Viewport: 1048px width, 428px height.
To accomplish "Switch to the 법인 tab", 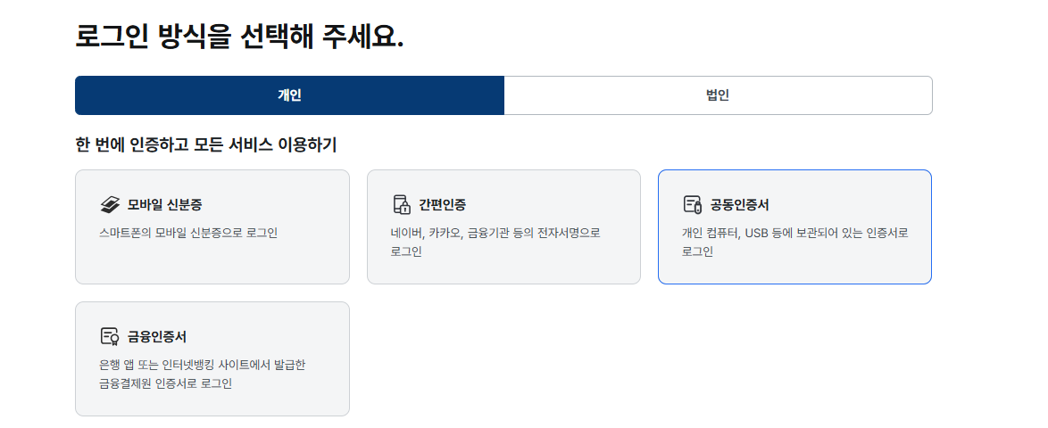I will click(x=718, y=95).
